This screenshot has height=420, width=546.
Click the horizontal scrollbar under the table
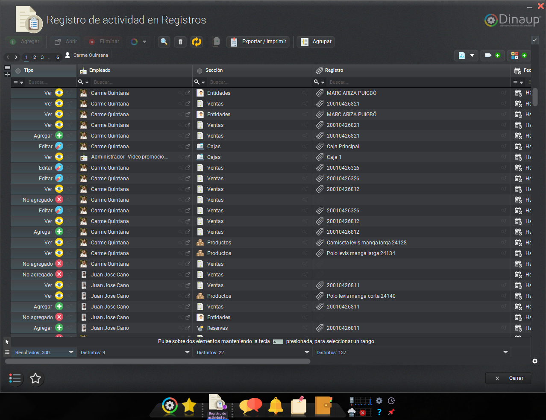point(158,361)
